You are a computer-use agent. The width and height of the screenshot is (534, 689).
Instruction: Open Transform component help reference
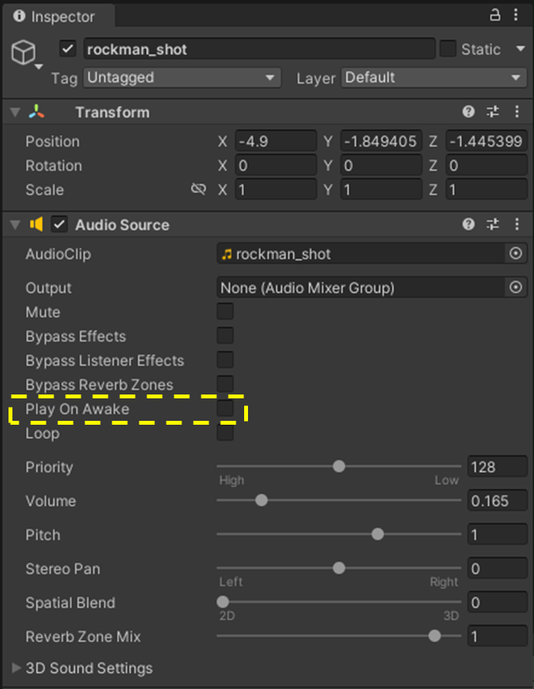click(468, 112)
